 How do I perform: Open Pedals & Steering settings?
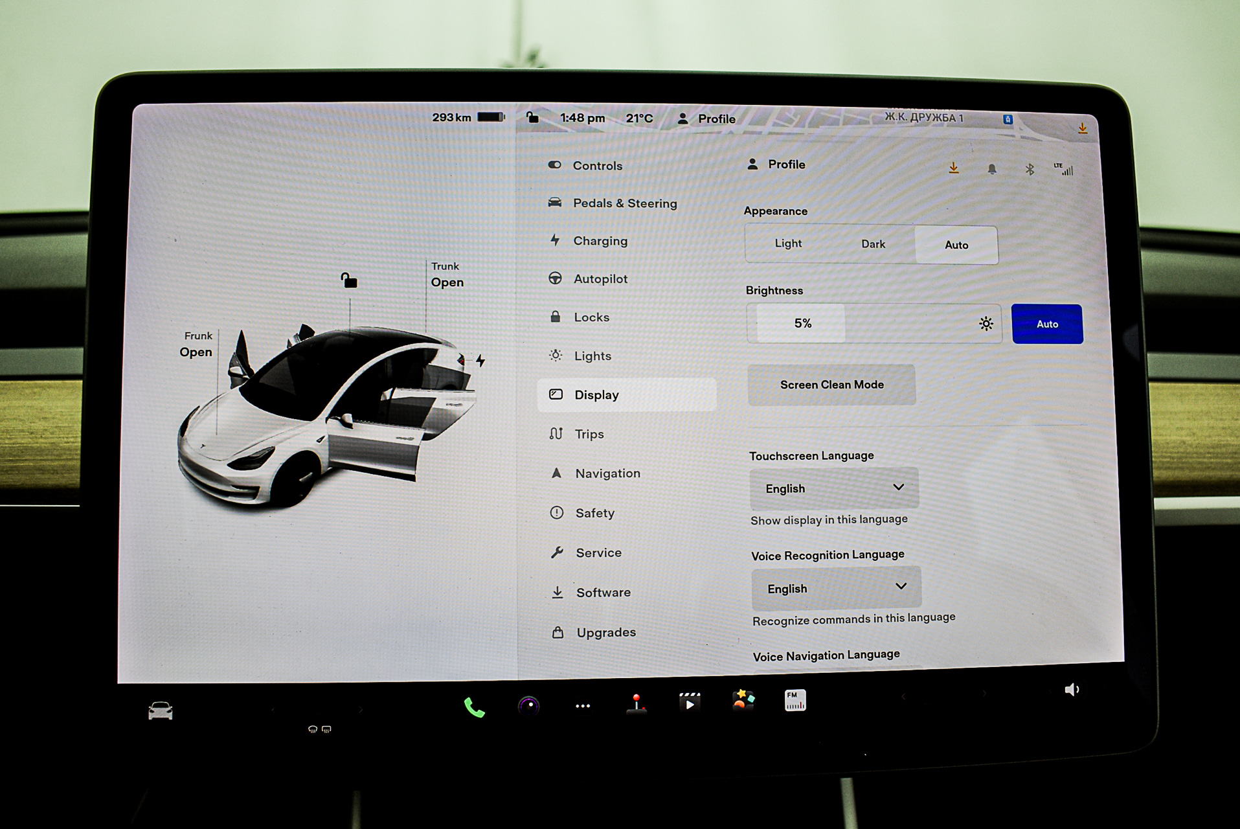click(x=613, y=203)
